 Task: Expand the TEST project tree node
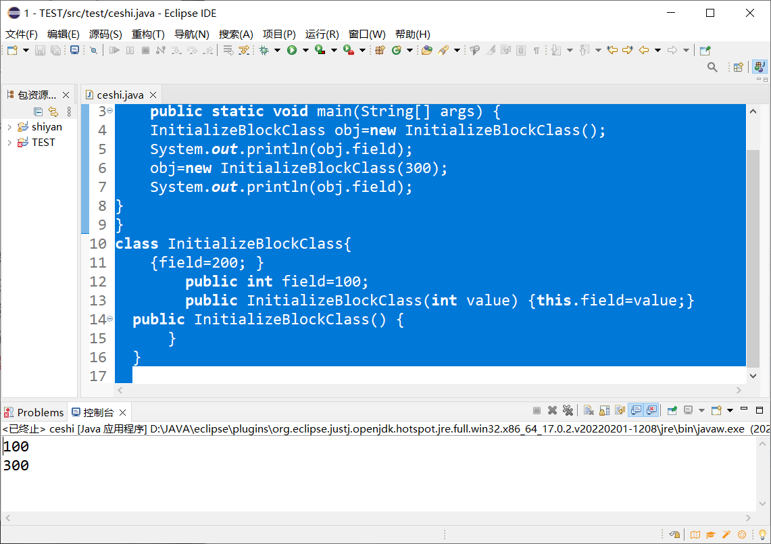point(9,143)
